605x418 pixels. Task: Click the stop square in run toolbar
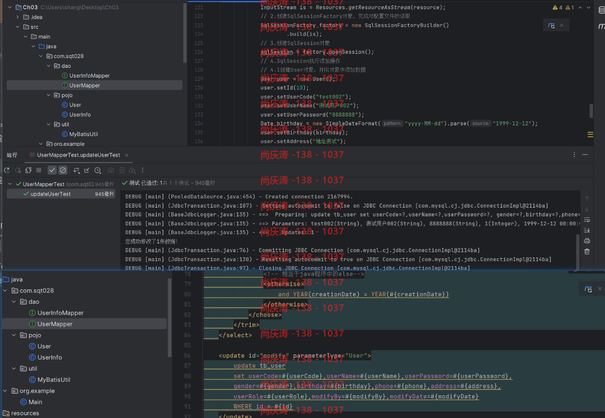tap(39, 170)
